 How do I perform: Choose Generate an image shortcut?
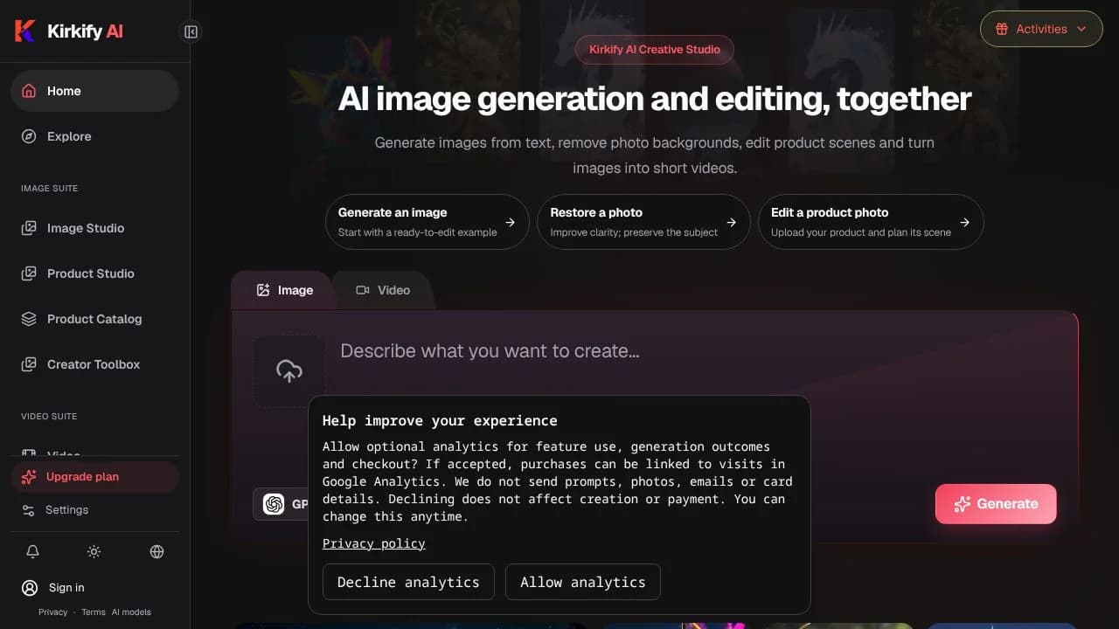click(427, 222)
